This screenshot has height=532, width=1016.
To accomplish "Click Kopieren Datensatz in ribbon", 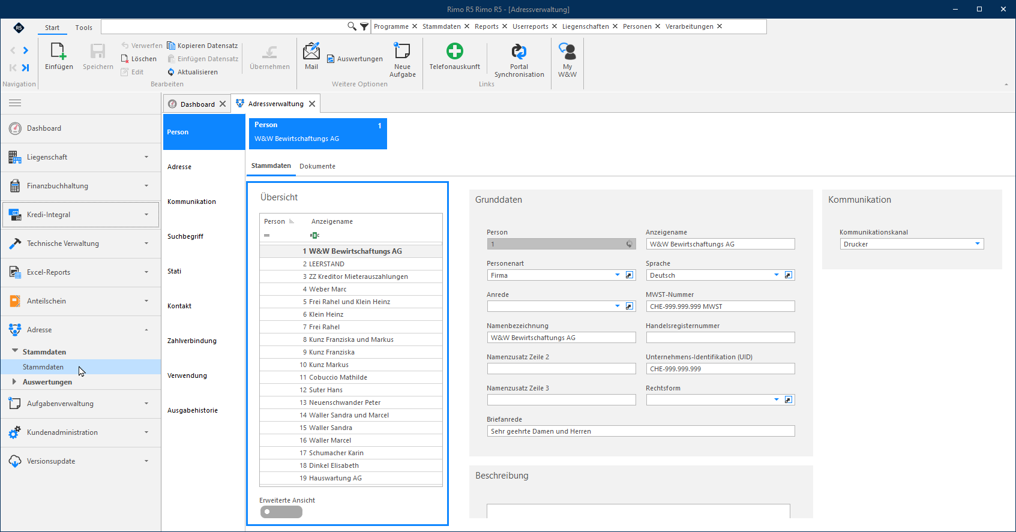I will (x=202, y=46).
